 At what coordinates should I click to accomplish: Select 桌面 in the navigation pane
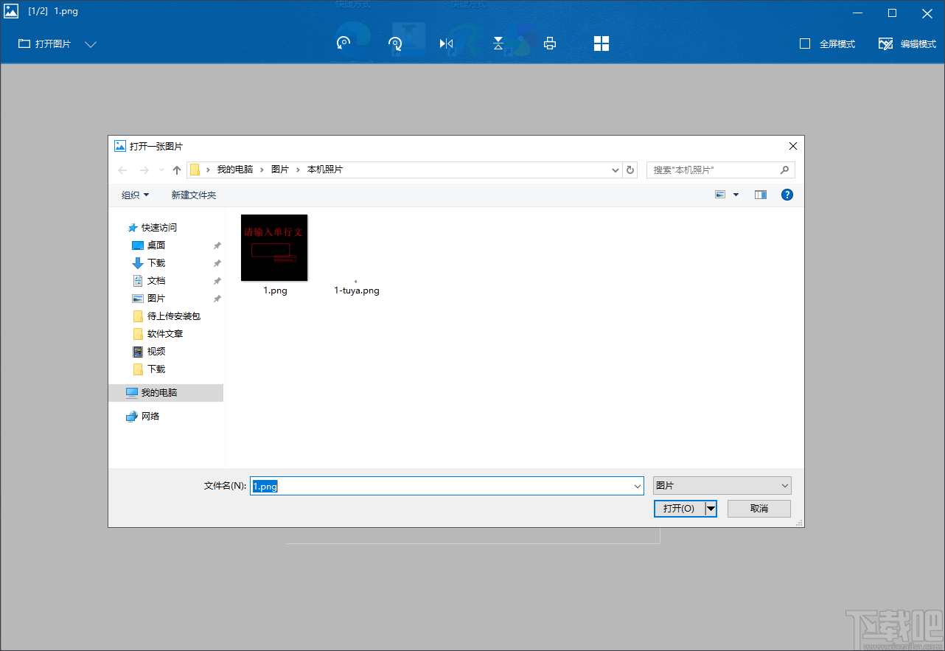pos(156,245)
